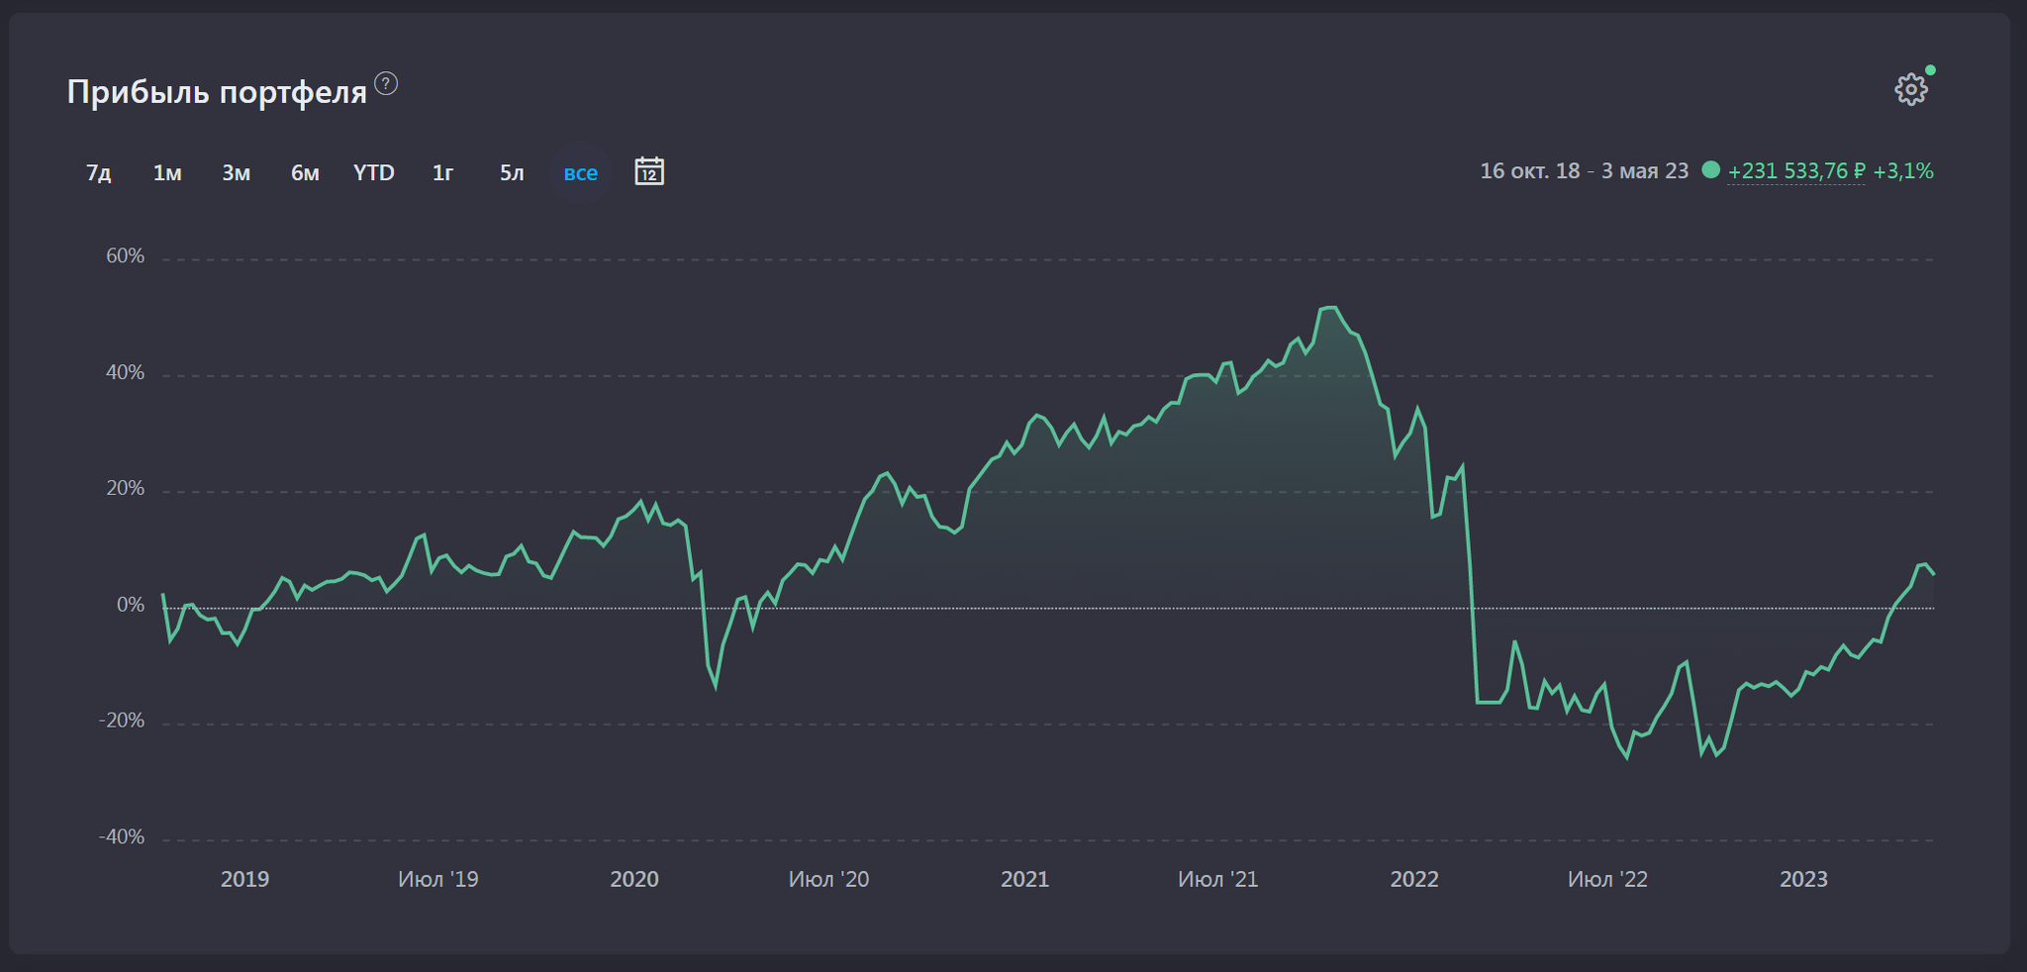Click the 2022 axis label
Viewport: 2027px width, 972px height.
(x=1414, y=879)
